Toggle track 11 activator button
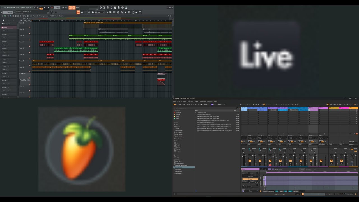The height and width of the screenshot is (202, 359). [291, 161]
